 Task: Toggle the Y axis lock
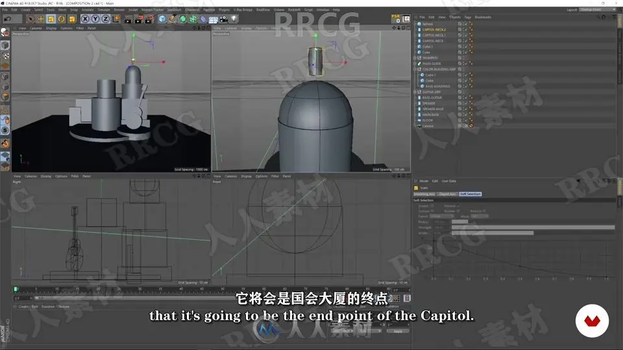click(95, 19)
